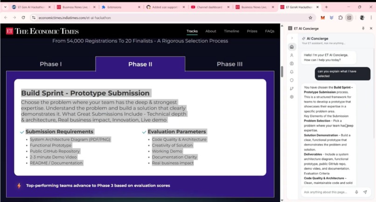The height and width of the screenshot is (202, 376).
Task: Open Chrome's three-dot menu
Action: [371, 18]
